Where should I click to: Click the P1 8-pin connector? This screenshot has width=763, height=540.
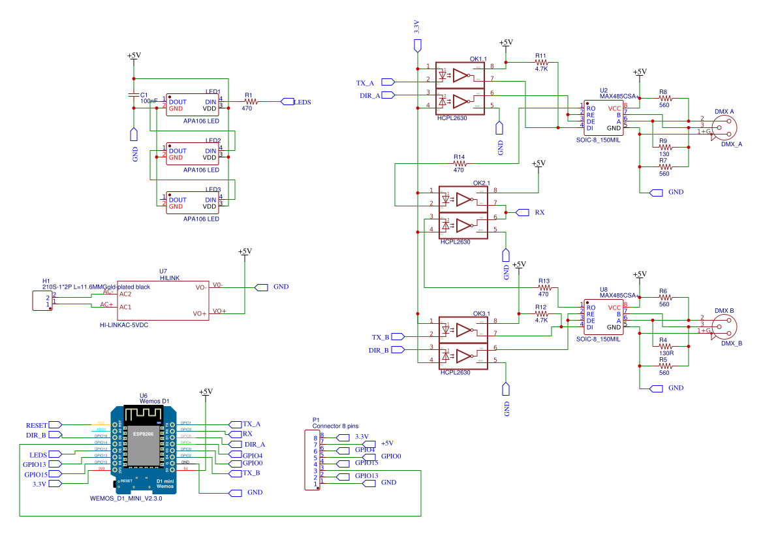pos(312,460)
